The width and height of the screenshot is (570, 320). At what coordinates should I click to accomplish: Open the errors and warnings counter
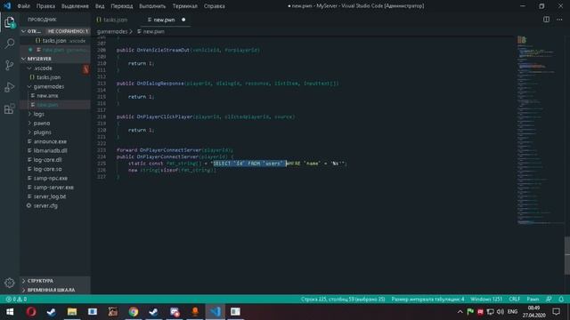tap(16, 300)
